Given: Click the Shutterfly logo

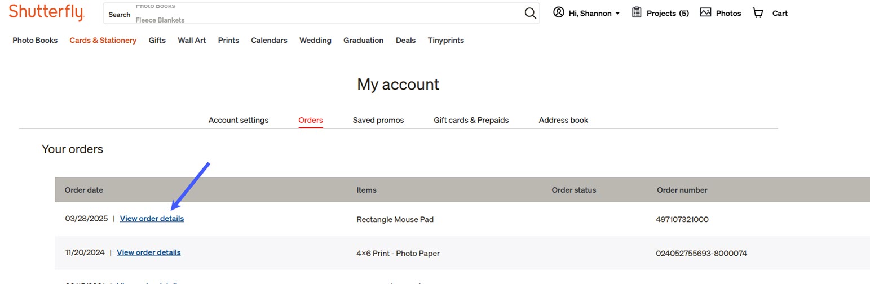Looking at the screenshot, I should [x=46, y=12].
